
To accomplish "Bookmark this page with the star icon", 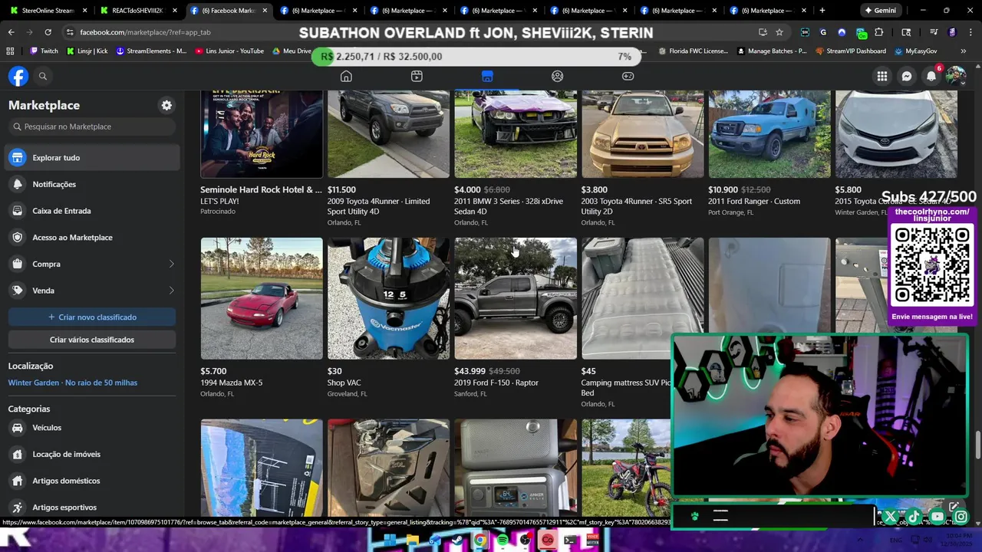I will [779, 32].
